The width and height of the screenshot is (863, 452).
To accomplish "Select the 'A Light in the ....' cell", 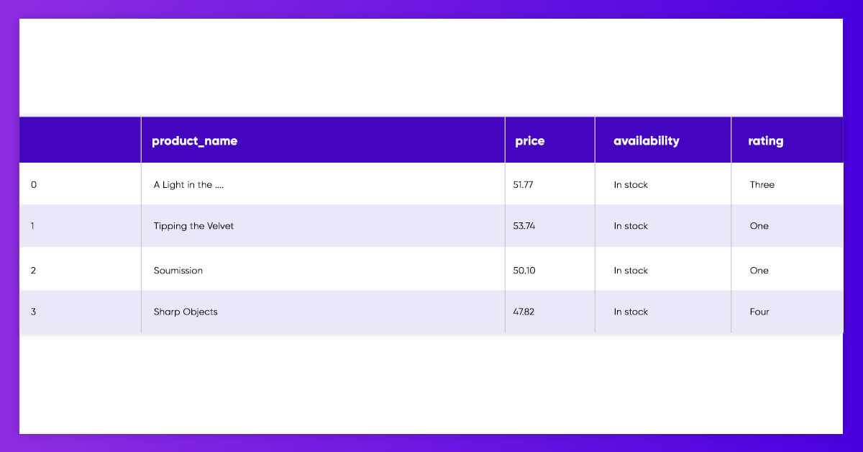I will [x=323, y=184].
